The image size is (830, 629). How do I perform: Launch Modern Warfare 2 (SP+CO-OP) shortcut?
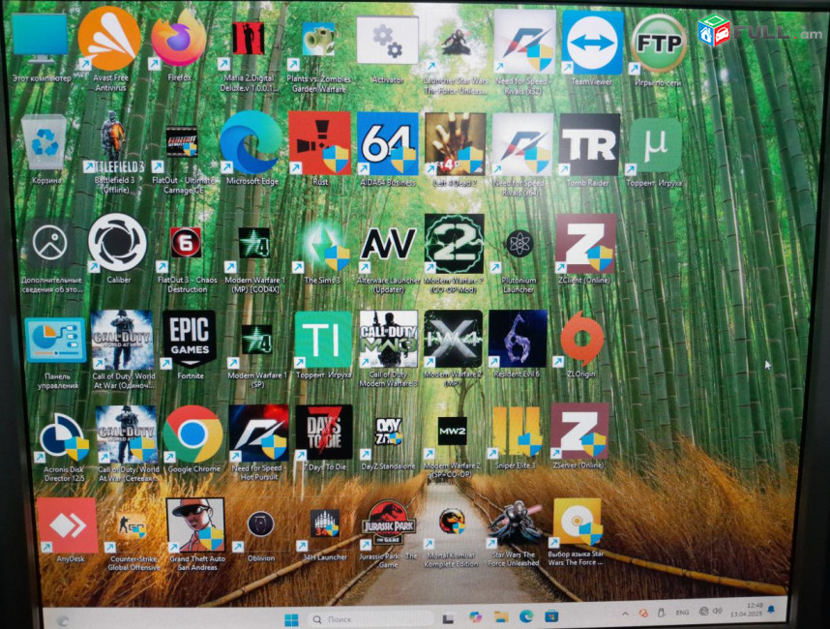tap(453, 431)
